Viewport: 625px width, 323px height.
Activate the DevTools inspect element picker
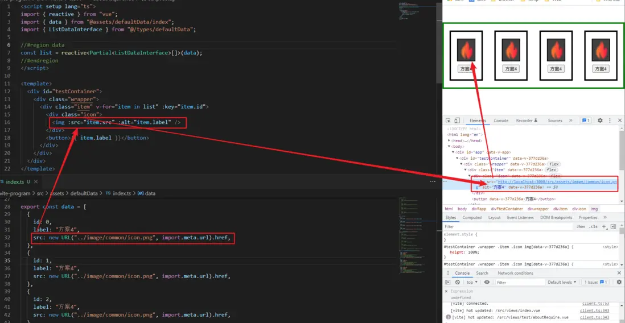pos(448,121)
